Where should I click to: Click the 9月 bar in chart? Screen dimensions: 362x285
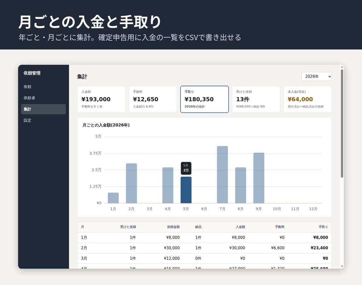click(259, 178)
